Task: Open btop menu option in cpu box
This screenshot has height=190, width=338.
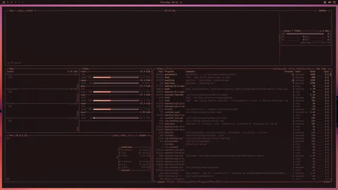Action: click(21, 11)
